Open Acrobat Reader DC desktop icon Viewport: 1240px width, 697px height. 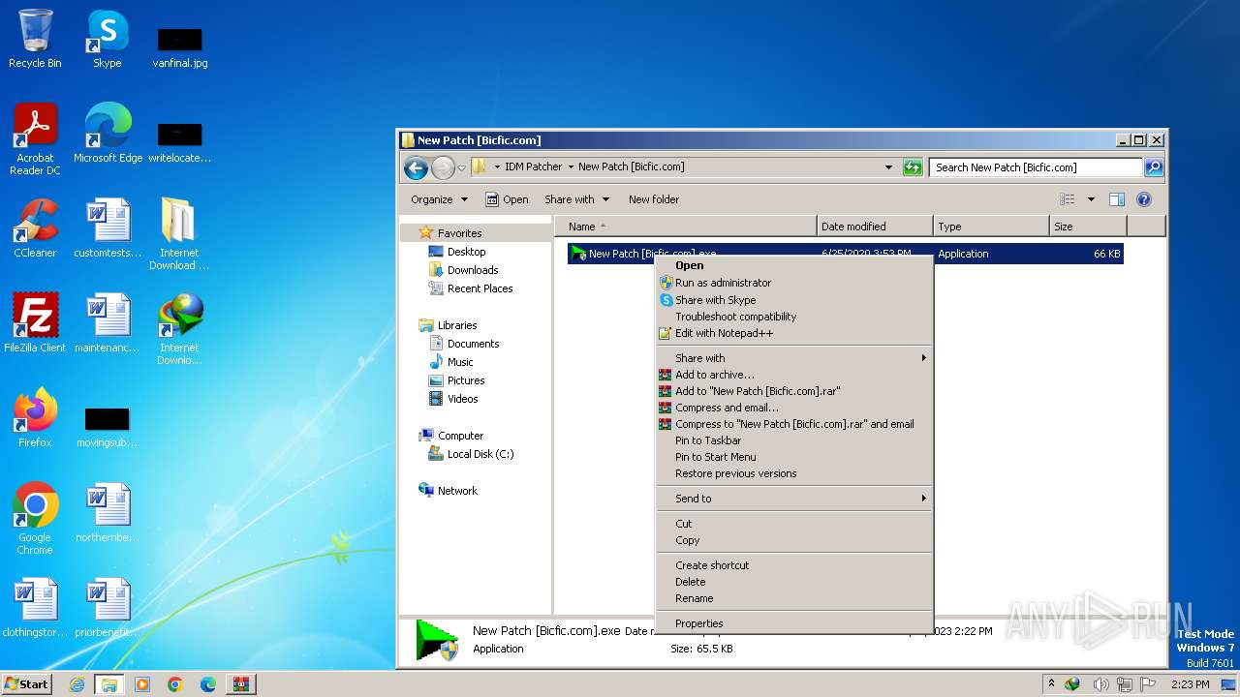point(35,139)
